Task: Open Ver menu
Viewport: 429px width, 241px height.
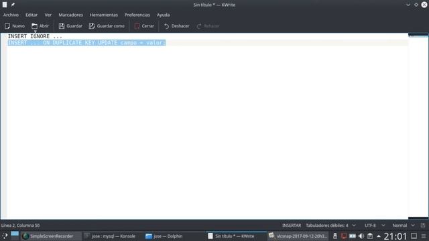Action: coord(48,15)
